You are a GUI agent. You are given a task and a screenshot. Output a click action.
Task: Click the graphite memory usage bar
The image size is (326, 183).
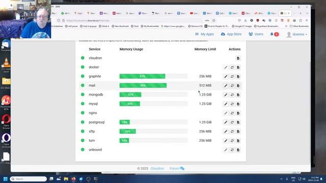coord(153,76)
